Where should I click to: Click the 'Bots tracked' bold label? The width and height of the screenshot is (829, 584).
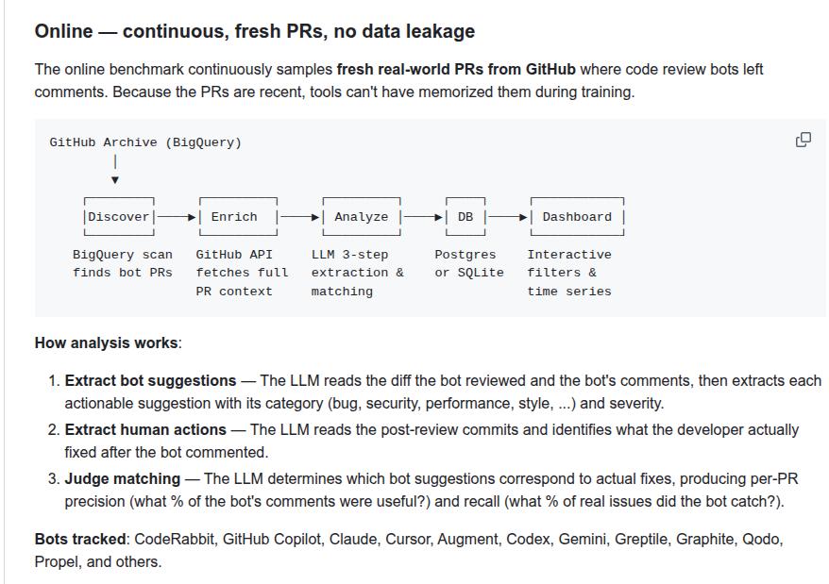pyautogui.click(x=80, y=539)
